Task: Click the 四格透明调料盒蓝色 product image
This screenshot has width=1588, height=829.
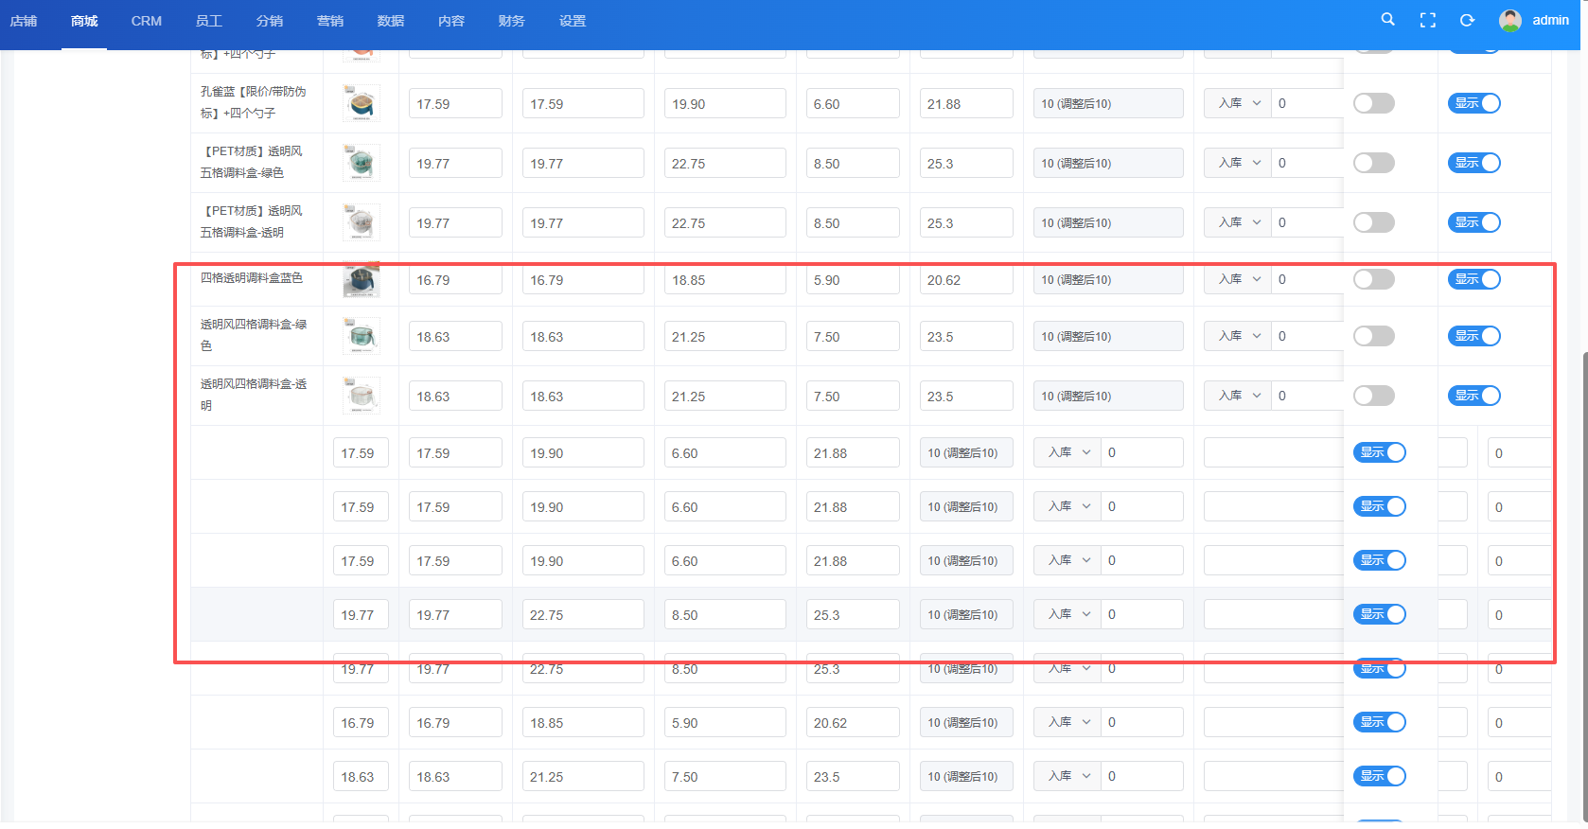Action: [361, 280]
